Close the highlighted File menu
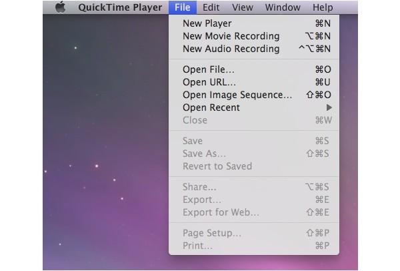The width and height of the screenshot is (400, 271). 183,7
